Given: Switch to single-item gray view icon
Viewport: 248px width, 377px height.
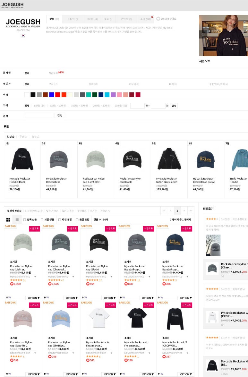Looking at the screenshot, I should coord(17,219).
